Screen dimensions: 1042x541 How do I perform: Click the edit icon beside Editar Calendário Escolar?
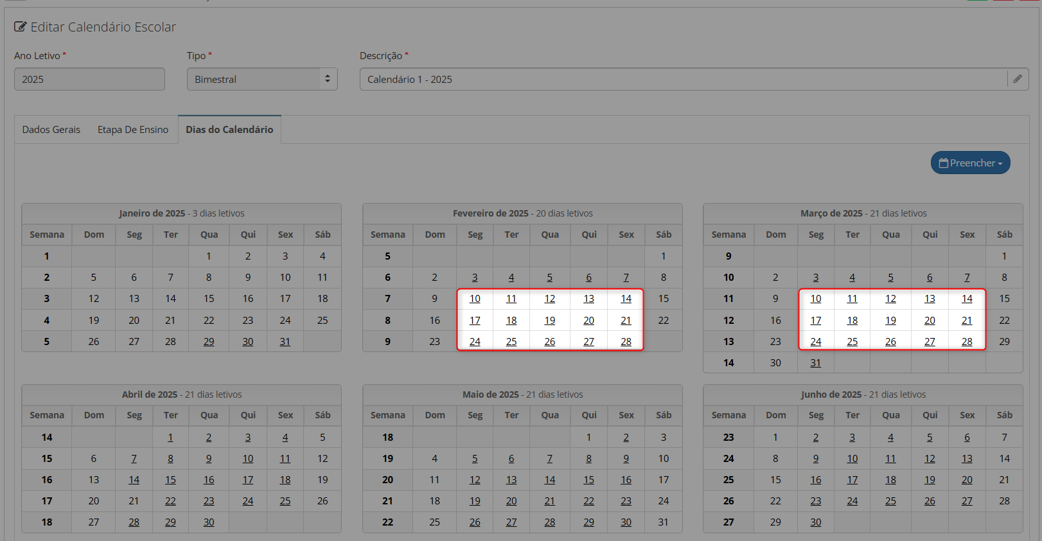[x=21, y=27]
